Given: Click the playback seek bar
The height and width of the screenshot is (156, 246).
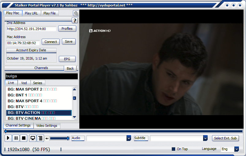Looking at the screenshot, I should click(x=123, y=131).
